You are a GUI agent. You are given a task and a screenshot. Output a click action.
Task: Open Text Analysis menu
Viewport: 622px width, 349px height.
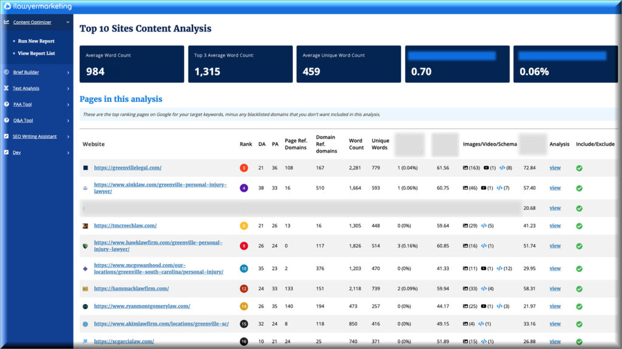(26, 88)
